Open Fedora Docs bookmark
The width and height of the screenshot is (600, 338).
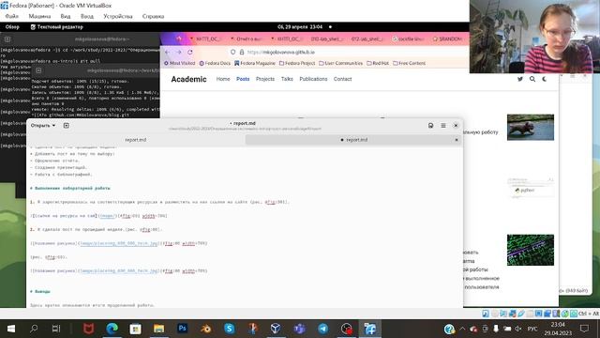coord(215,63)
